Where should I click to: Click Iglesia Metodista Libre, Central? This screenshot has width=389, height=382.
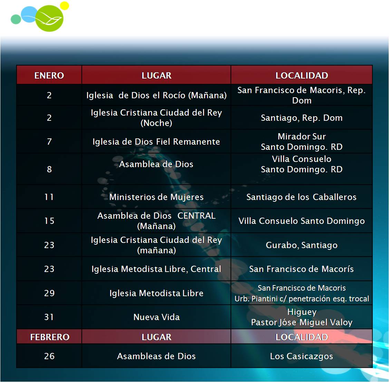[x=156, y=269]
